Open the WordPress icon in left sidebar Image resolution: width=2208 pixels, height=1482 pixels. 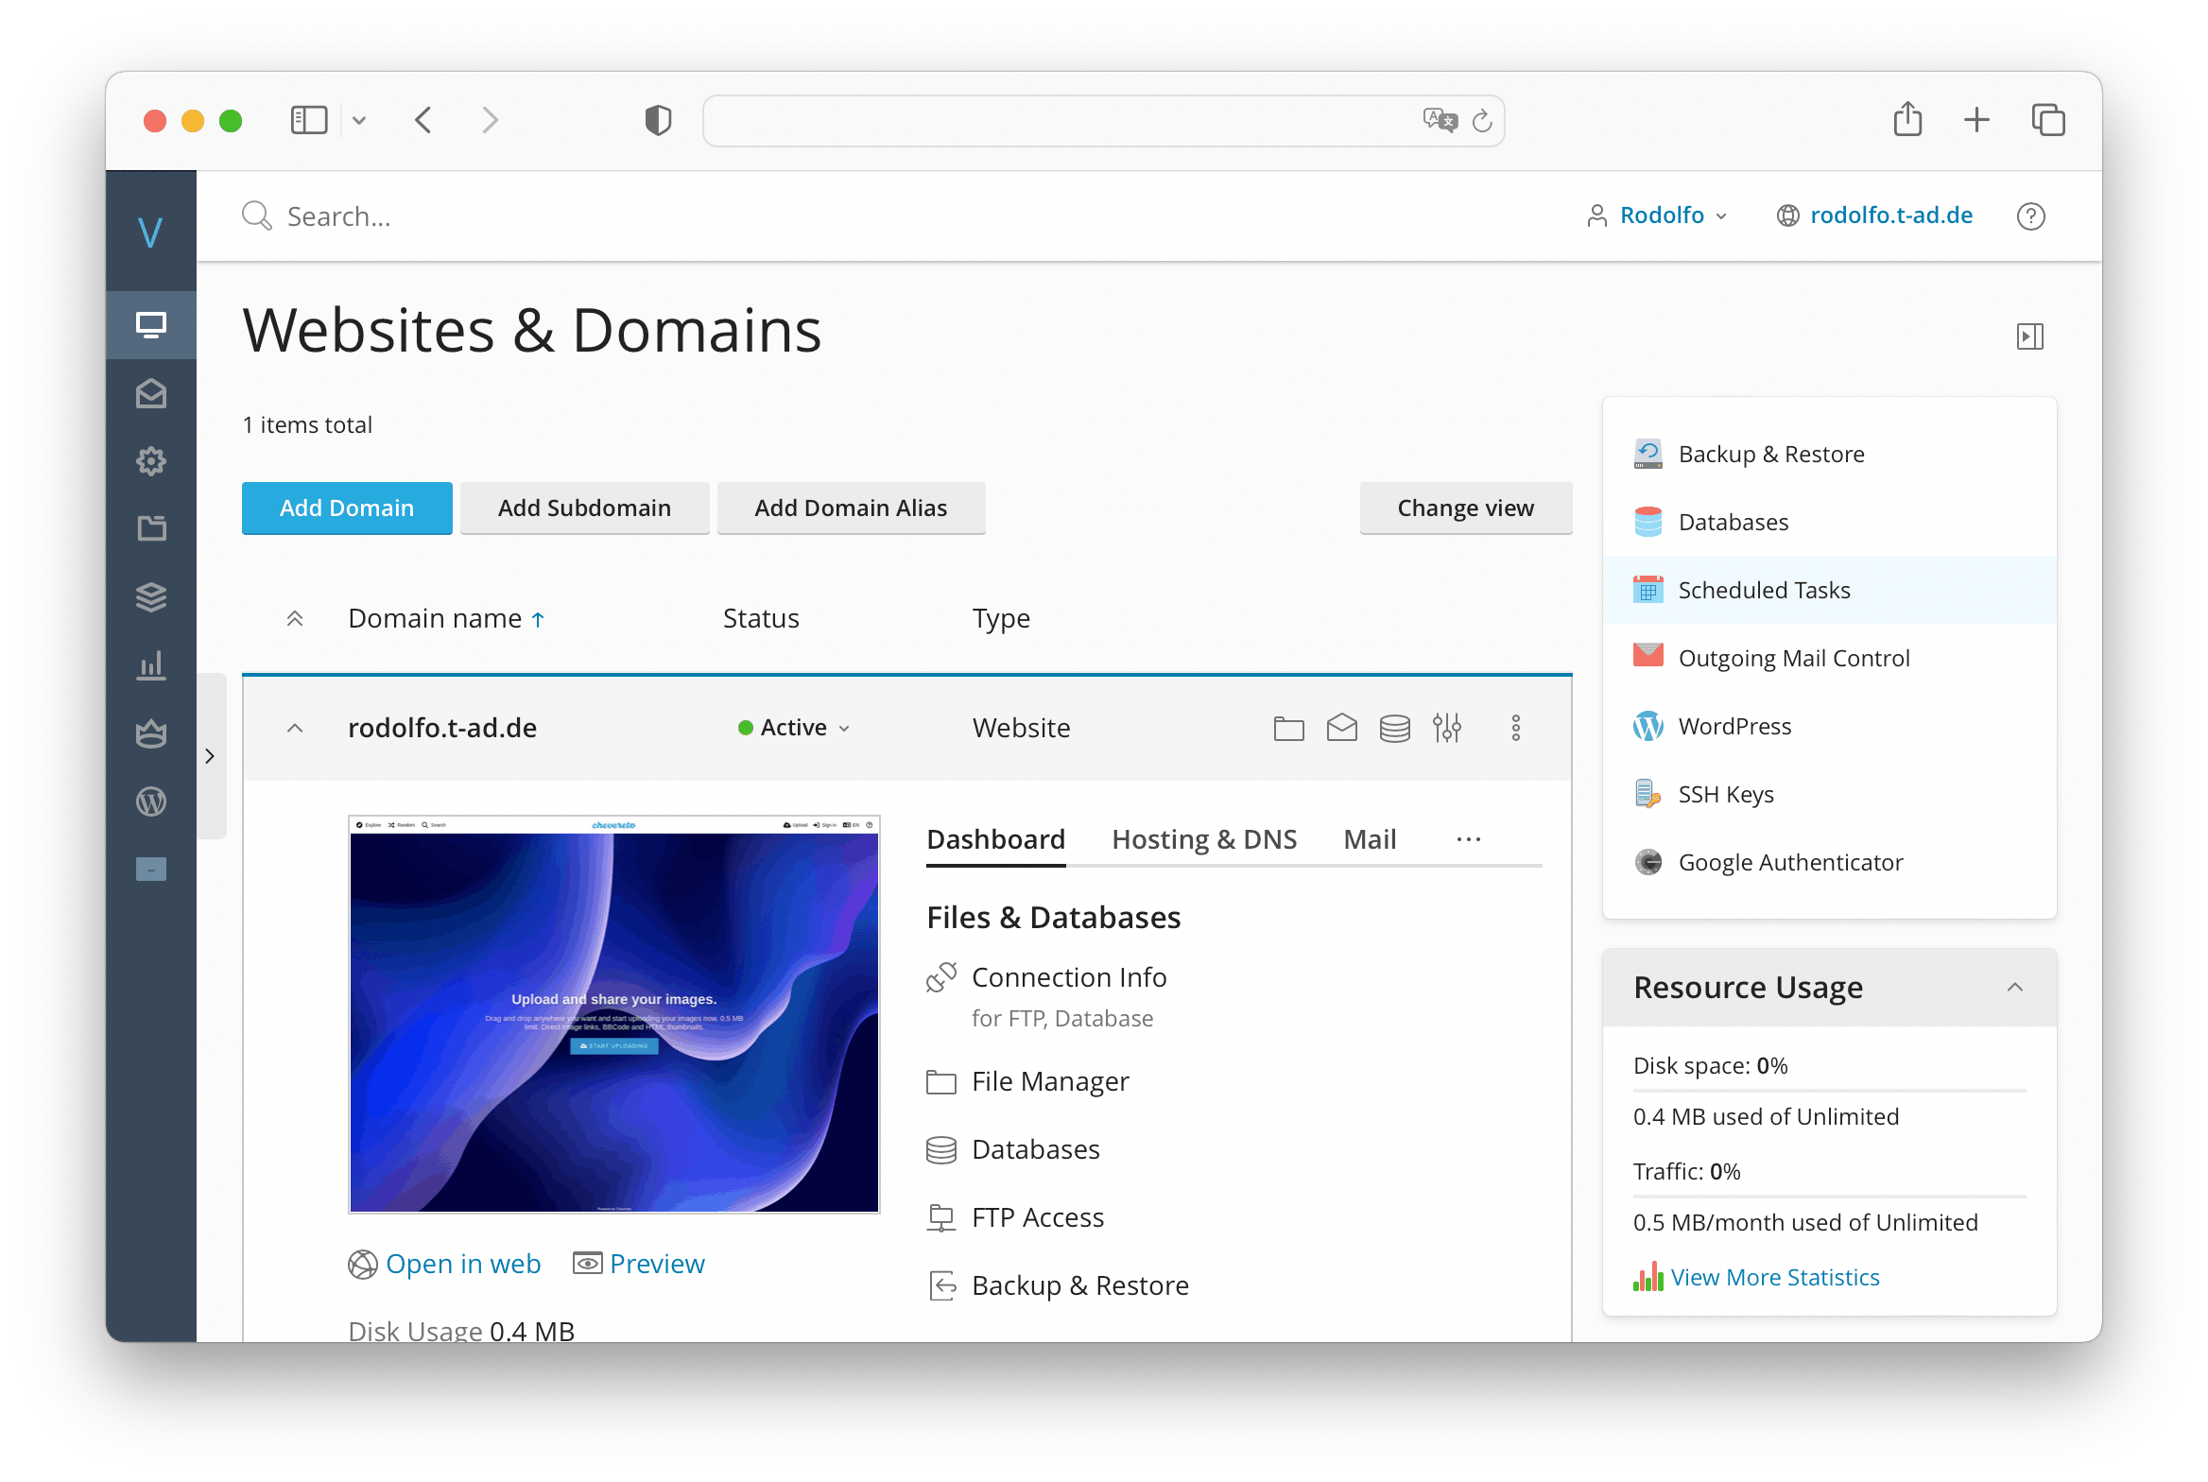point(151,801)
